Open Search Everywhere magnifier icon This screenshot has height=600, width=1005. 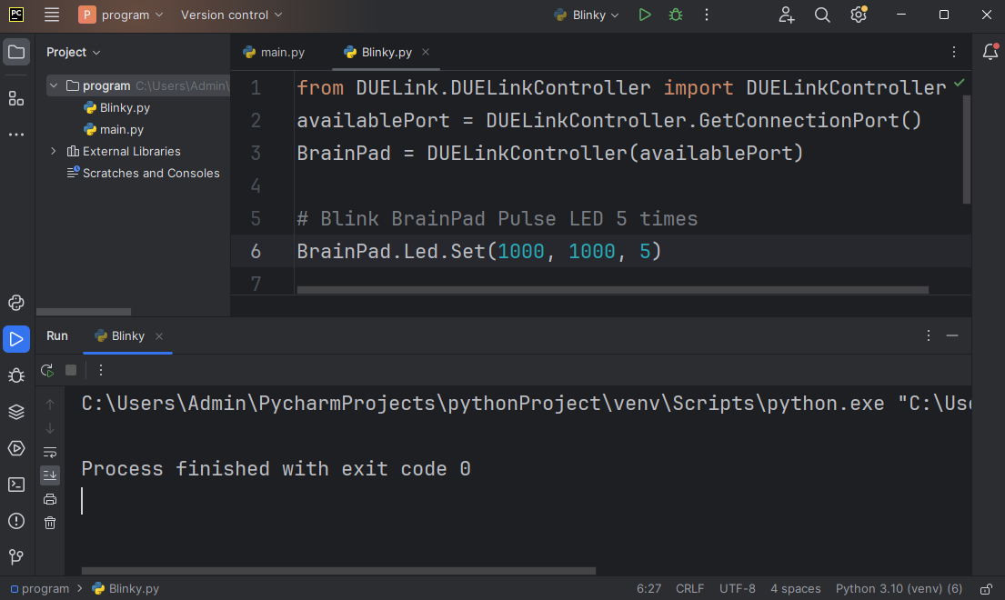tap(822, 15)
